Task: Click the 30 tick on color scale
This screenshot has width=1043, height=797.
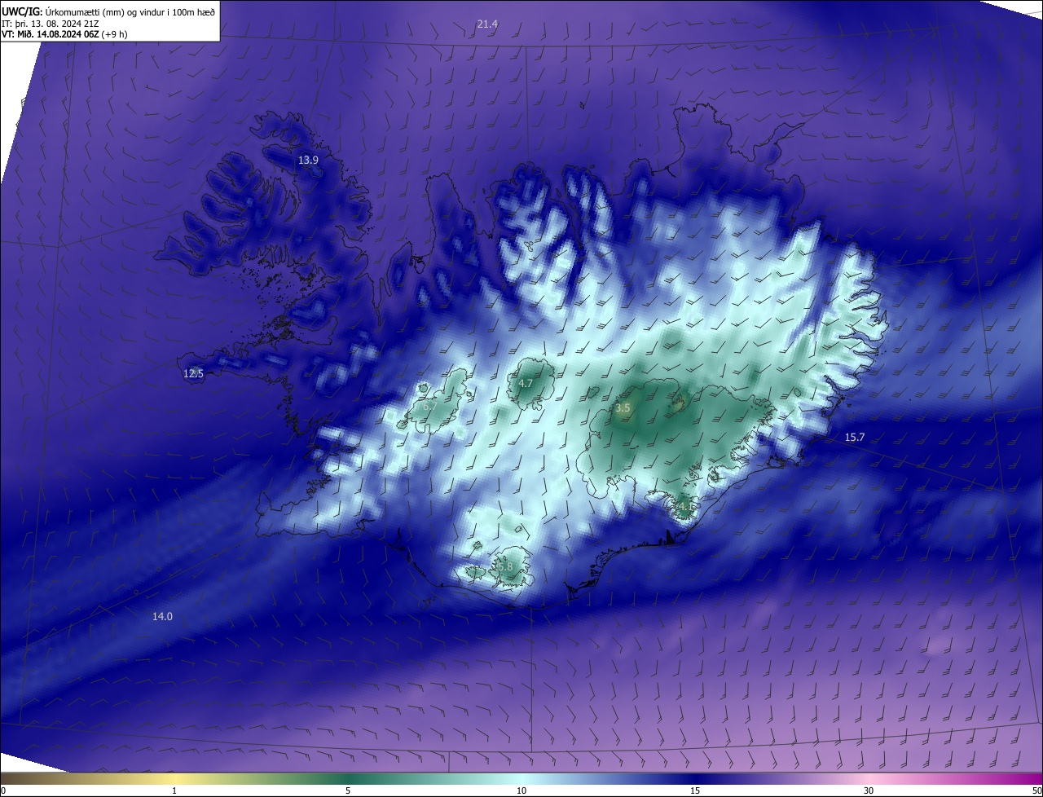Action: click(869, 790)
